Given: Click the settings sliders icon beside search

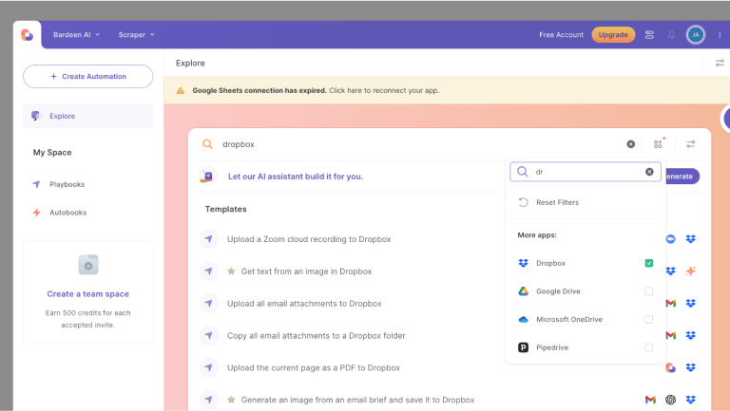Looking at the screenshot, I should 691,144.
